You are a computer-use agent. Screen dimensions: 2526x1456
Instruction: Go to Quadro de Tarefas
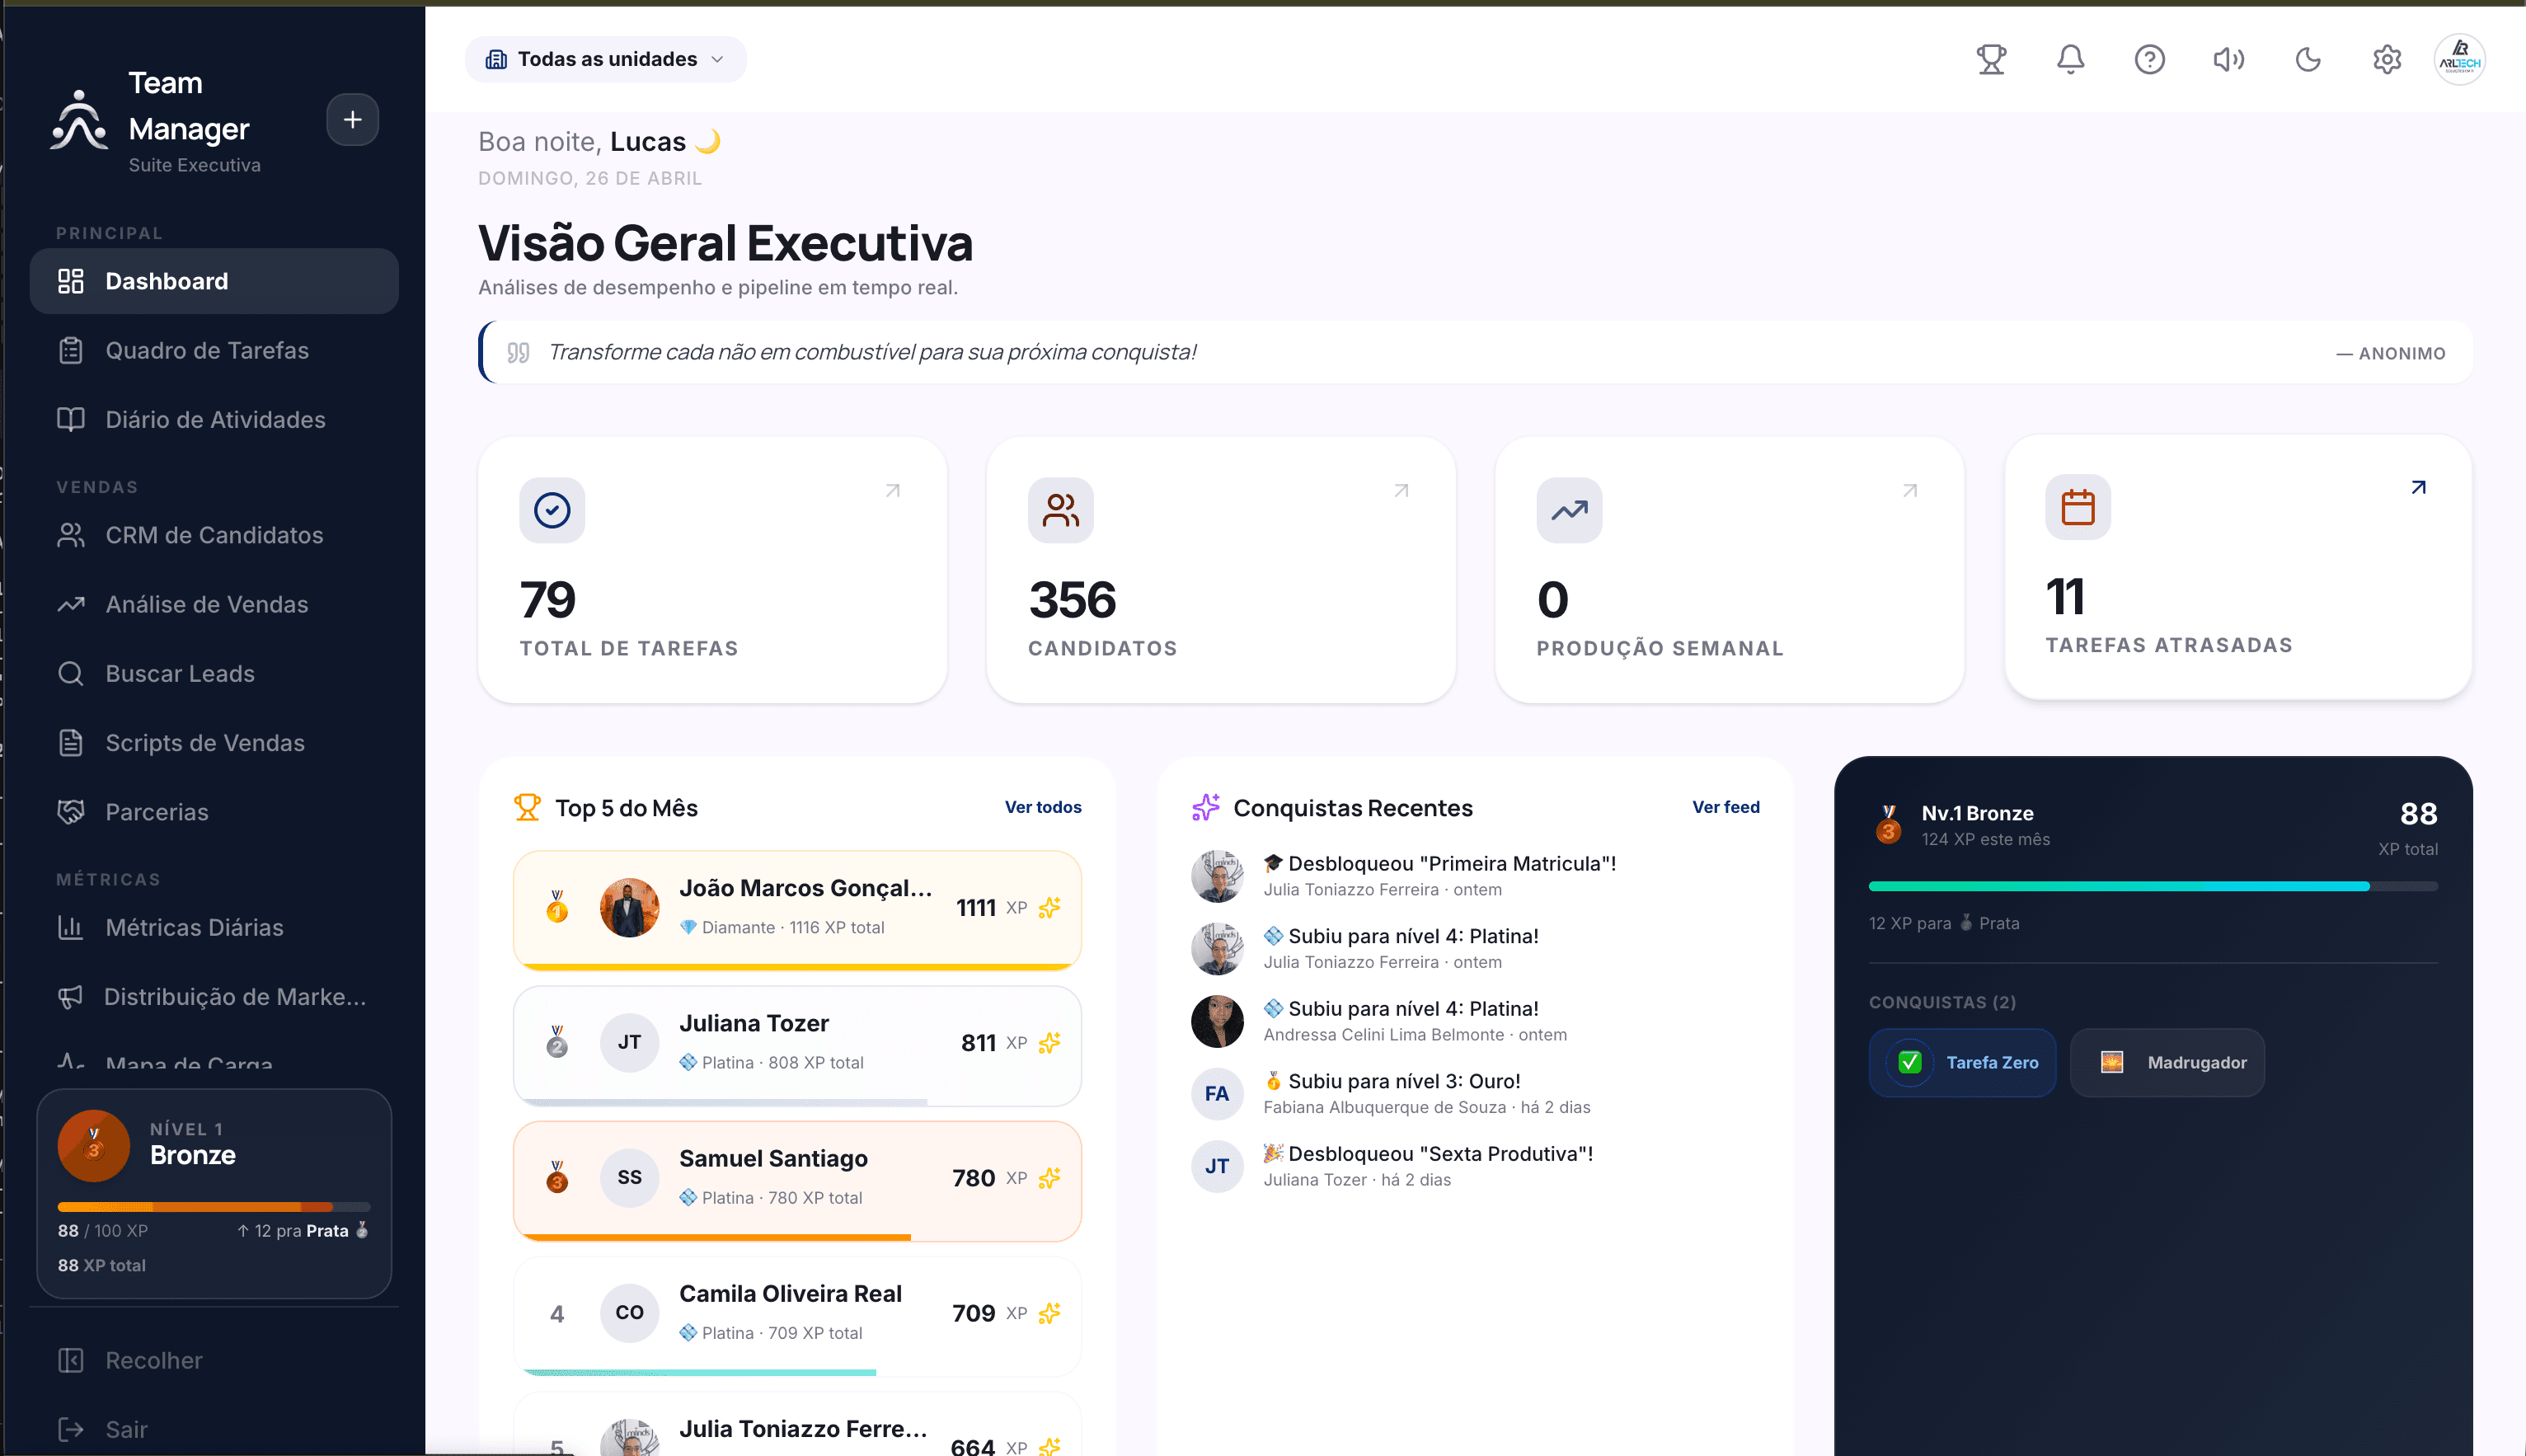pyautogui.click(x=207, y=351)
